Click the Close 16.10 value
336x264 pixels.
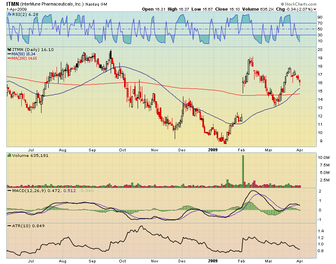pos(227,9)
